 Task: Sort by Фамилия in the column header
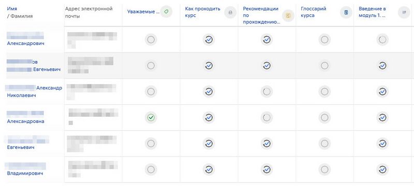pos(21,16)
